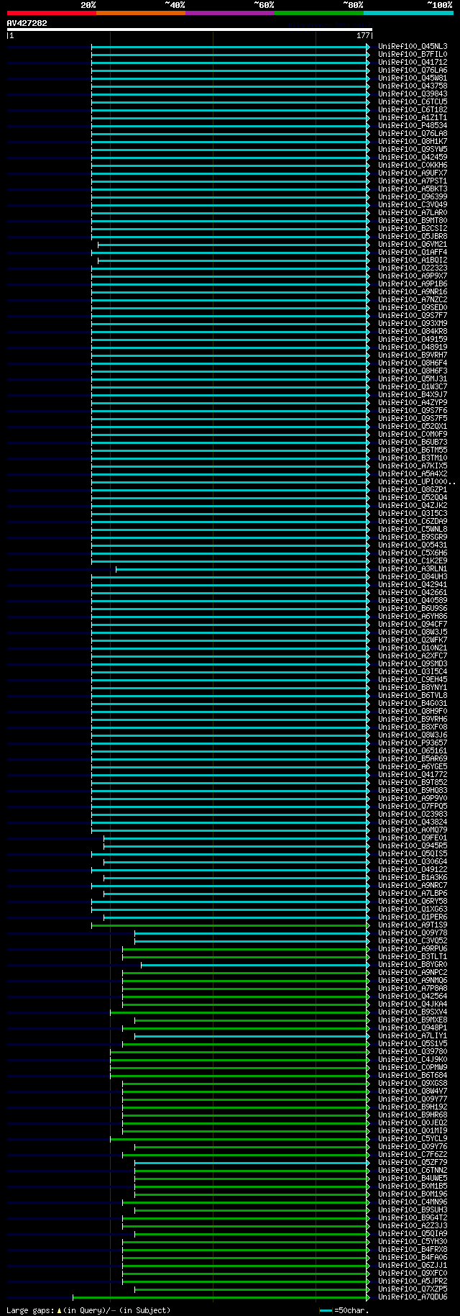Select the UniRef100_B8XF08 label

[413, 727]
